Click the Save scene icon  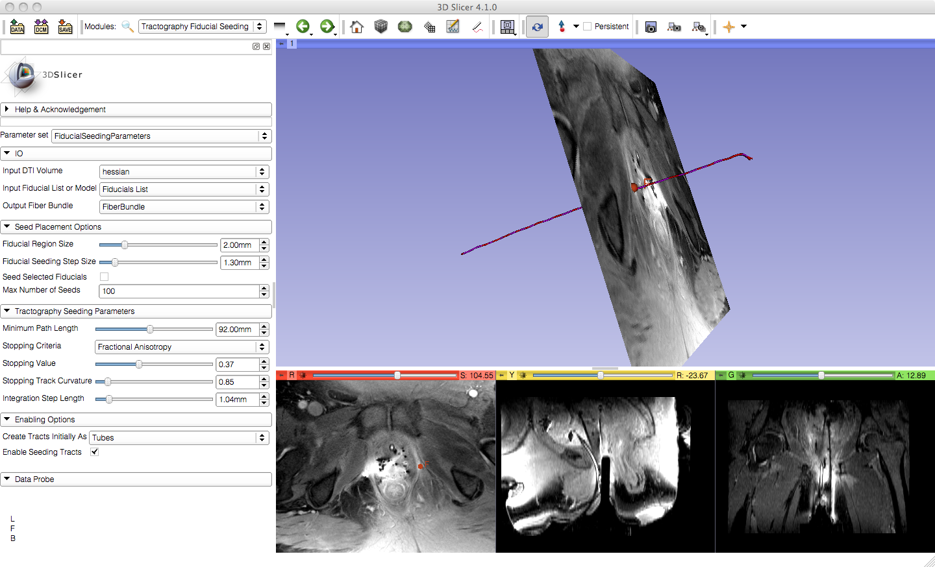point(65,27)
